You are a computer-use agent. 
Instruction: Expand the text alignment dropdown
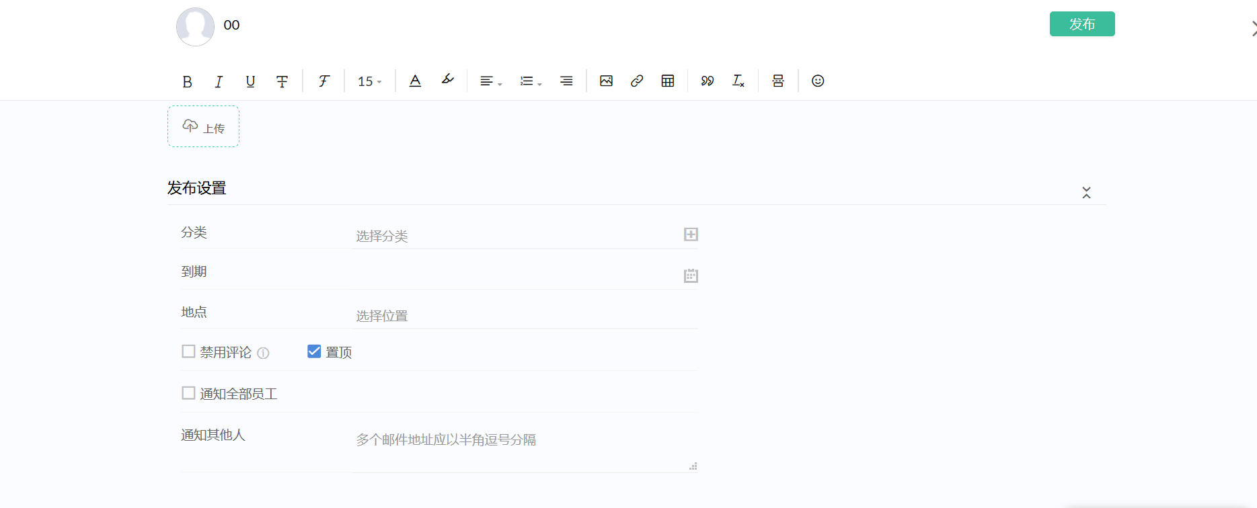[x=490, y=81]
